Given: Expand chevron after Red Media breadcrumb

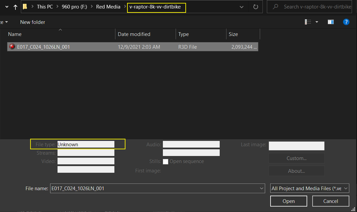Looking at the screenshot, I should coord(124,7).
